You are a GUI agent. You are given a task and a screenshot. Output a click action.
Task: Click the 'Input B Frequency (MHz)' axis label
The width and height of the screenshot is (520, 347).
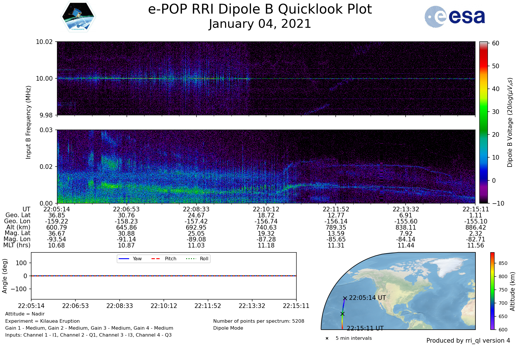click(28, 122)
